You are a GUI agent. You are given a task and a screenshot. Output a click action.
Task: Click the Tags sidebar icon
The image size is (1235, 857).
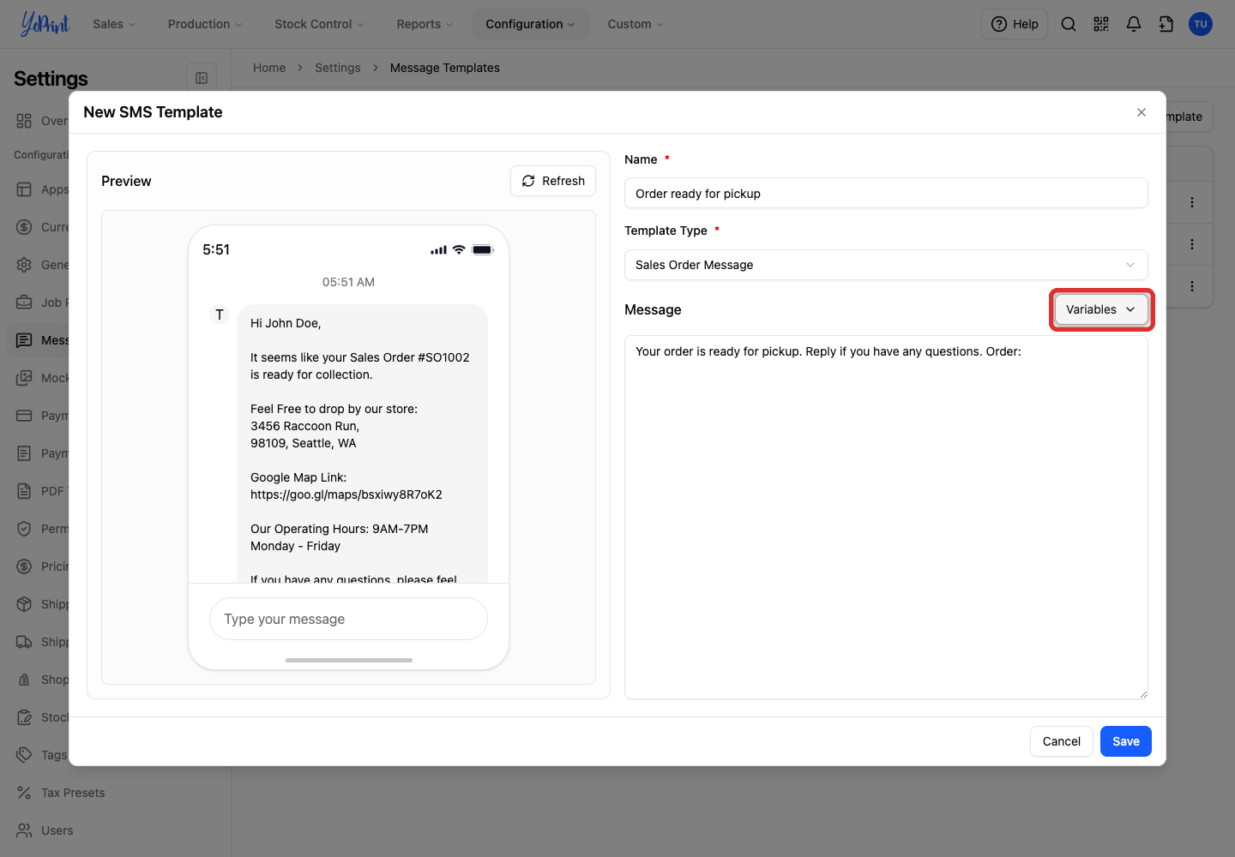(x=24, y=755)
